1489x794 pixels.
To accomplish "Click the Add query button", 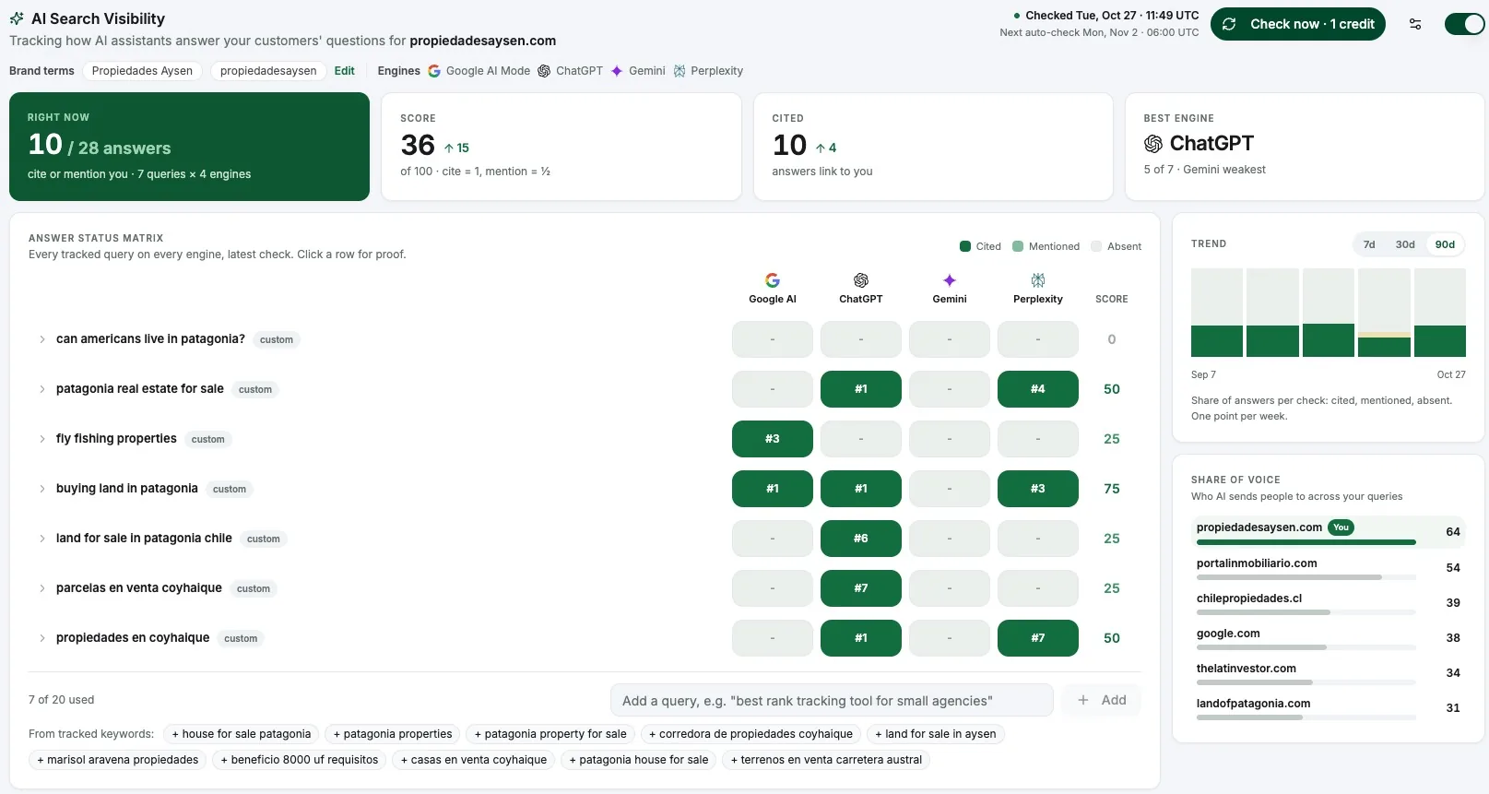I will (x=1102, y=700).
